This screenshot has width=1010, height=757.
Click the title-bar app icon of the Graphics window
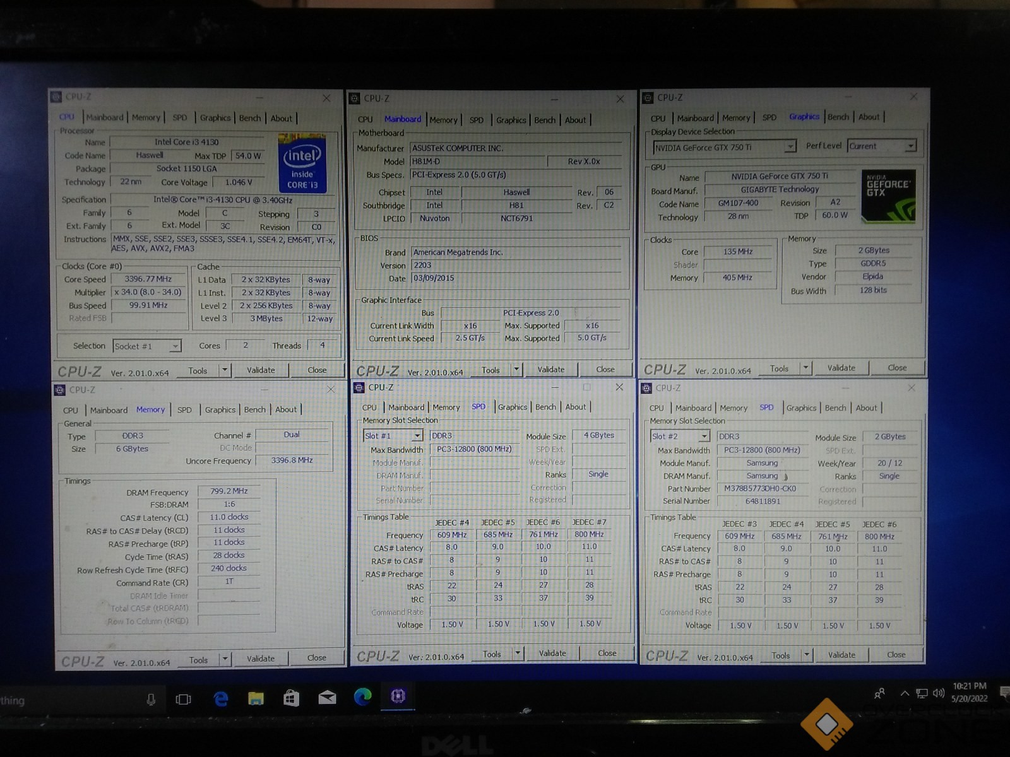648,98
